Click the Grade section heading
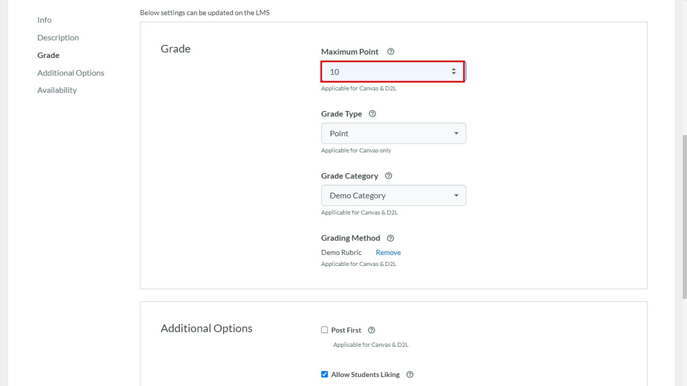Screen dimensions: 687x386 (176, 49)
